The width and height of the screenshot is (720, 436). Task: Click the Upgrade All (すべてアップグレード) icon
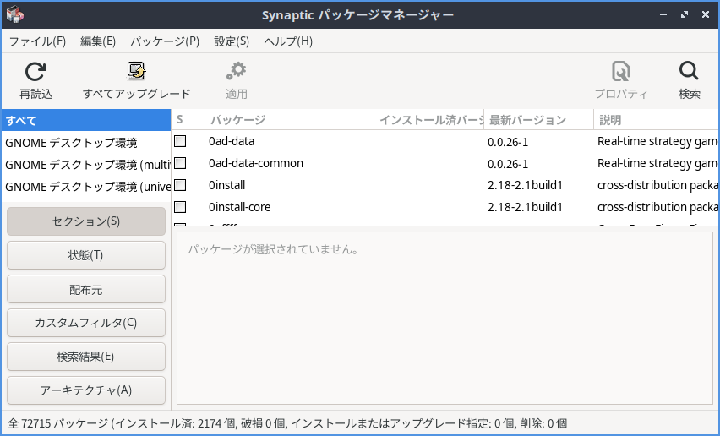click(x=136, y=73)
